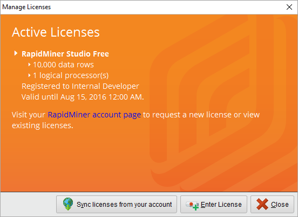Close the Manage Licenses window via title bar X
298x217 pixels.
click(289, 7)
